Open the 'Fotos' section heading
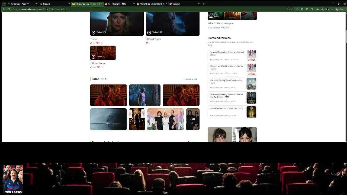 [95, 79]
